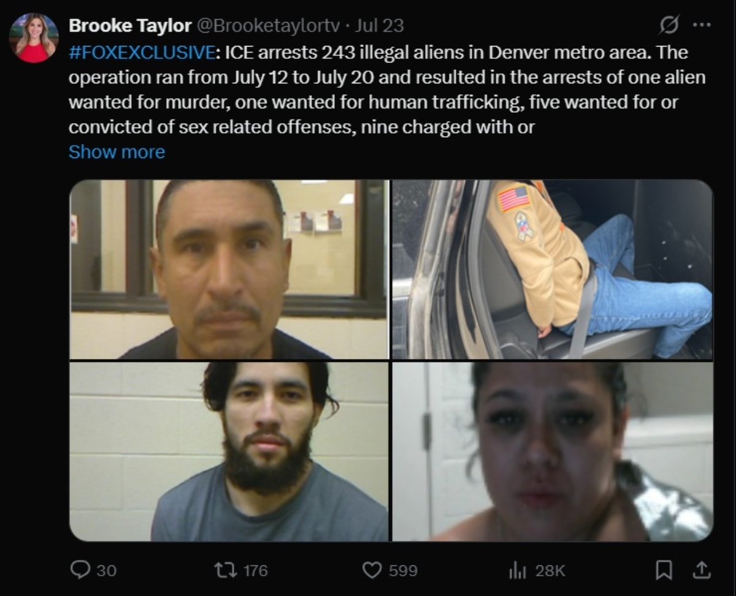The image size is (736, 596).
Task: Open the photo with the flag-patch jacket
Action: tap(553, 270)
